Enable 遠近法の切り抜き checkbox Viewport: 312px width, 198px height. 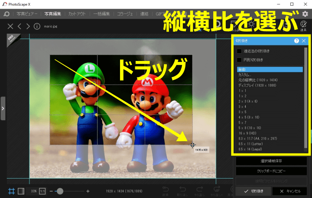point(239,51)
